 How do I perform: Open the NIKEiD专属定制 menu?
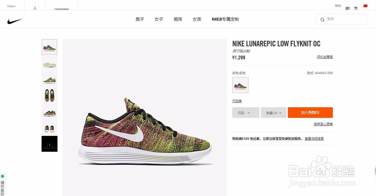click(x=225, y=19)
